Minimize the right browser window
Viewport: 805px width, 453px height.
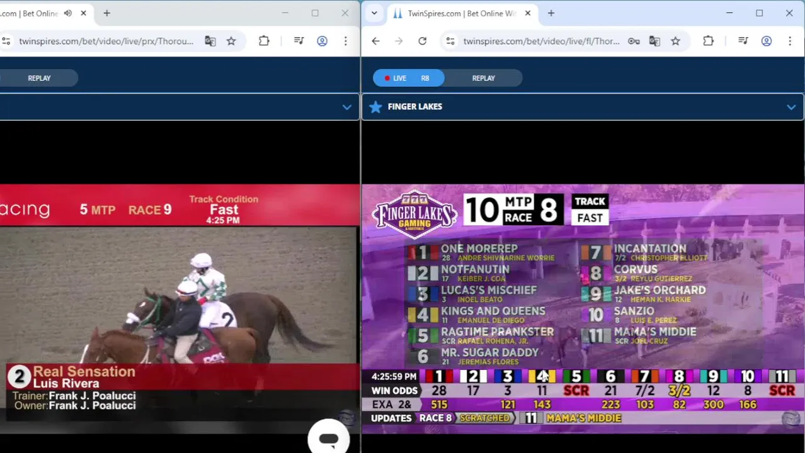729,13
